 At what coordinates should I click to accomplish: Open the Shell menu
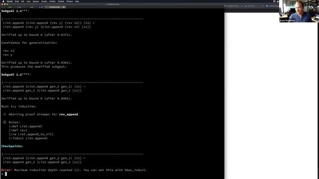[x=17, y=1]
